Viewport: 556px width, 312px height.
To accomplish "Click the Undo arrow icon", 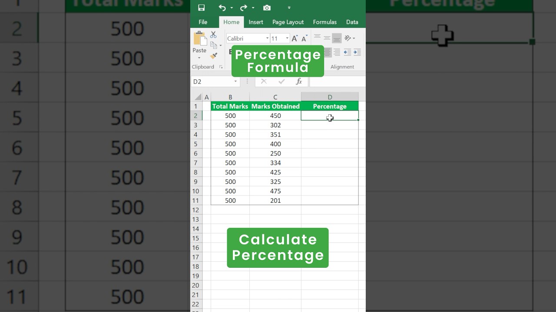I will click(222, 8).
